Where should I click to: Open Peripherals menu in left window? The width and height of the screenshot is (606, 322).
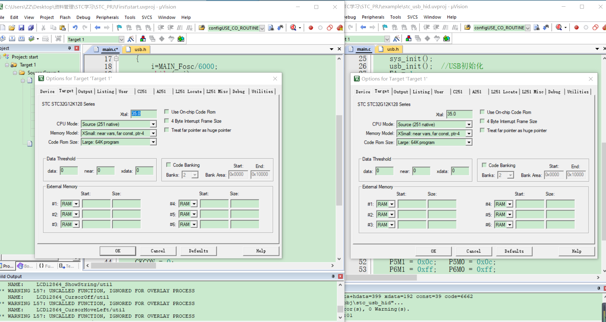pyautogui.click(x=107, y=17)
